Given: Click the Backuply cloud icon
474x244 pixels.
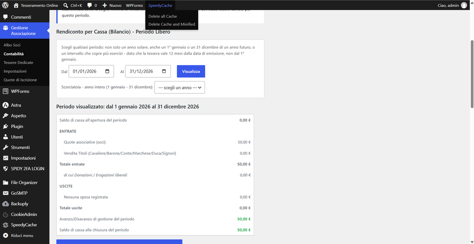Looking at the screenshot, I should tap(6, 203).
